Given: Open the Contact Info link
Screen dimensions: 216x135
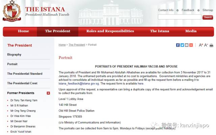Looking at the screenshot, I should [x=166, y=10].
